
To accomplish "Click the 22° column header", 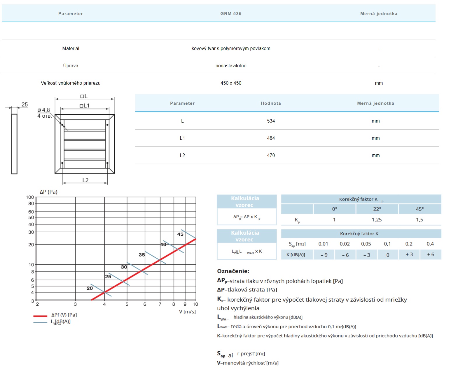I will pos(377,209).
